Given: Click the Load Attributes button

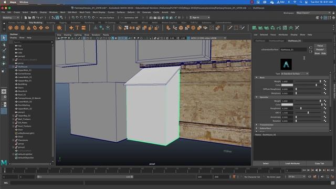Looking at the screenshot, I should coord(292,163).
